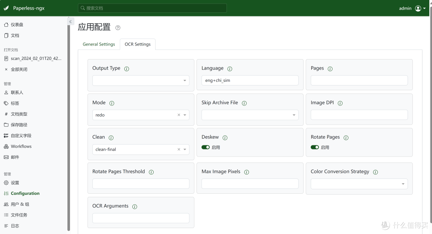The height and width of the screenshot is (234, 432).
Task: Open the Mode dropdown showing redo
Action: pos(141,115)
